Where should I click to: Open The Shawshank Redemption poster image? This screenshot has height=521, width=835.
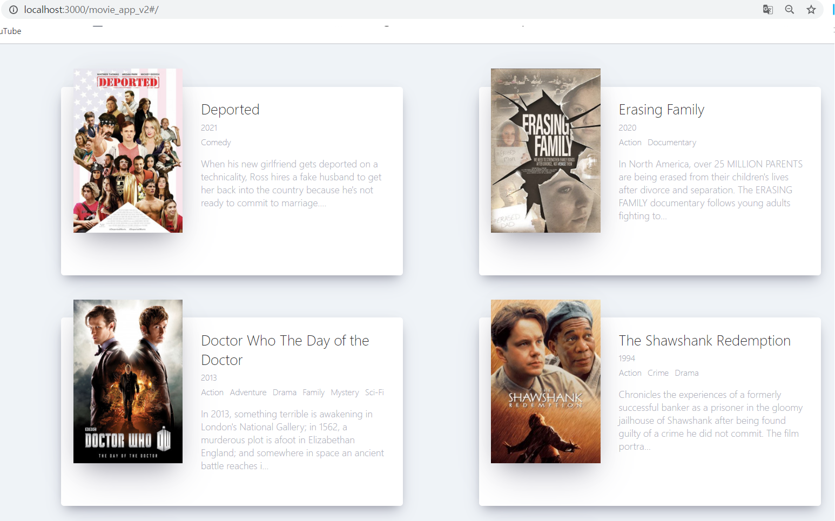(546, 381)
